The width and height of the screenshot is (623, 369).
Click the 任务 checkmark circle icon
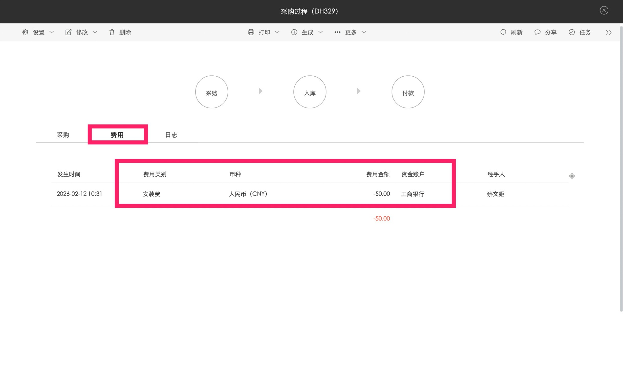(x=572, y=32)
